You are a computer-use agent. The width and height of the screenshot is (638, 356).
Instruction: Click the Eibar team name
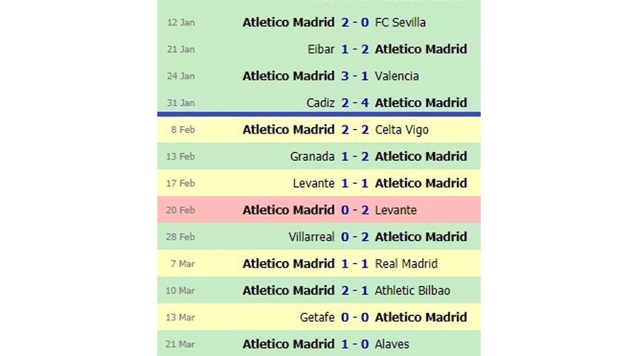321,49
